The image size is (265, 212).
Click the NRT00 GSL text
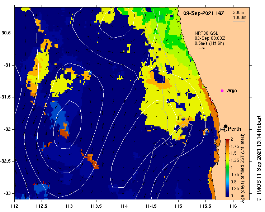[x=206, y=33]
